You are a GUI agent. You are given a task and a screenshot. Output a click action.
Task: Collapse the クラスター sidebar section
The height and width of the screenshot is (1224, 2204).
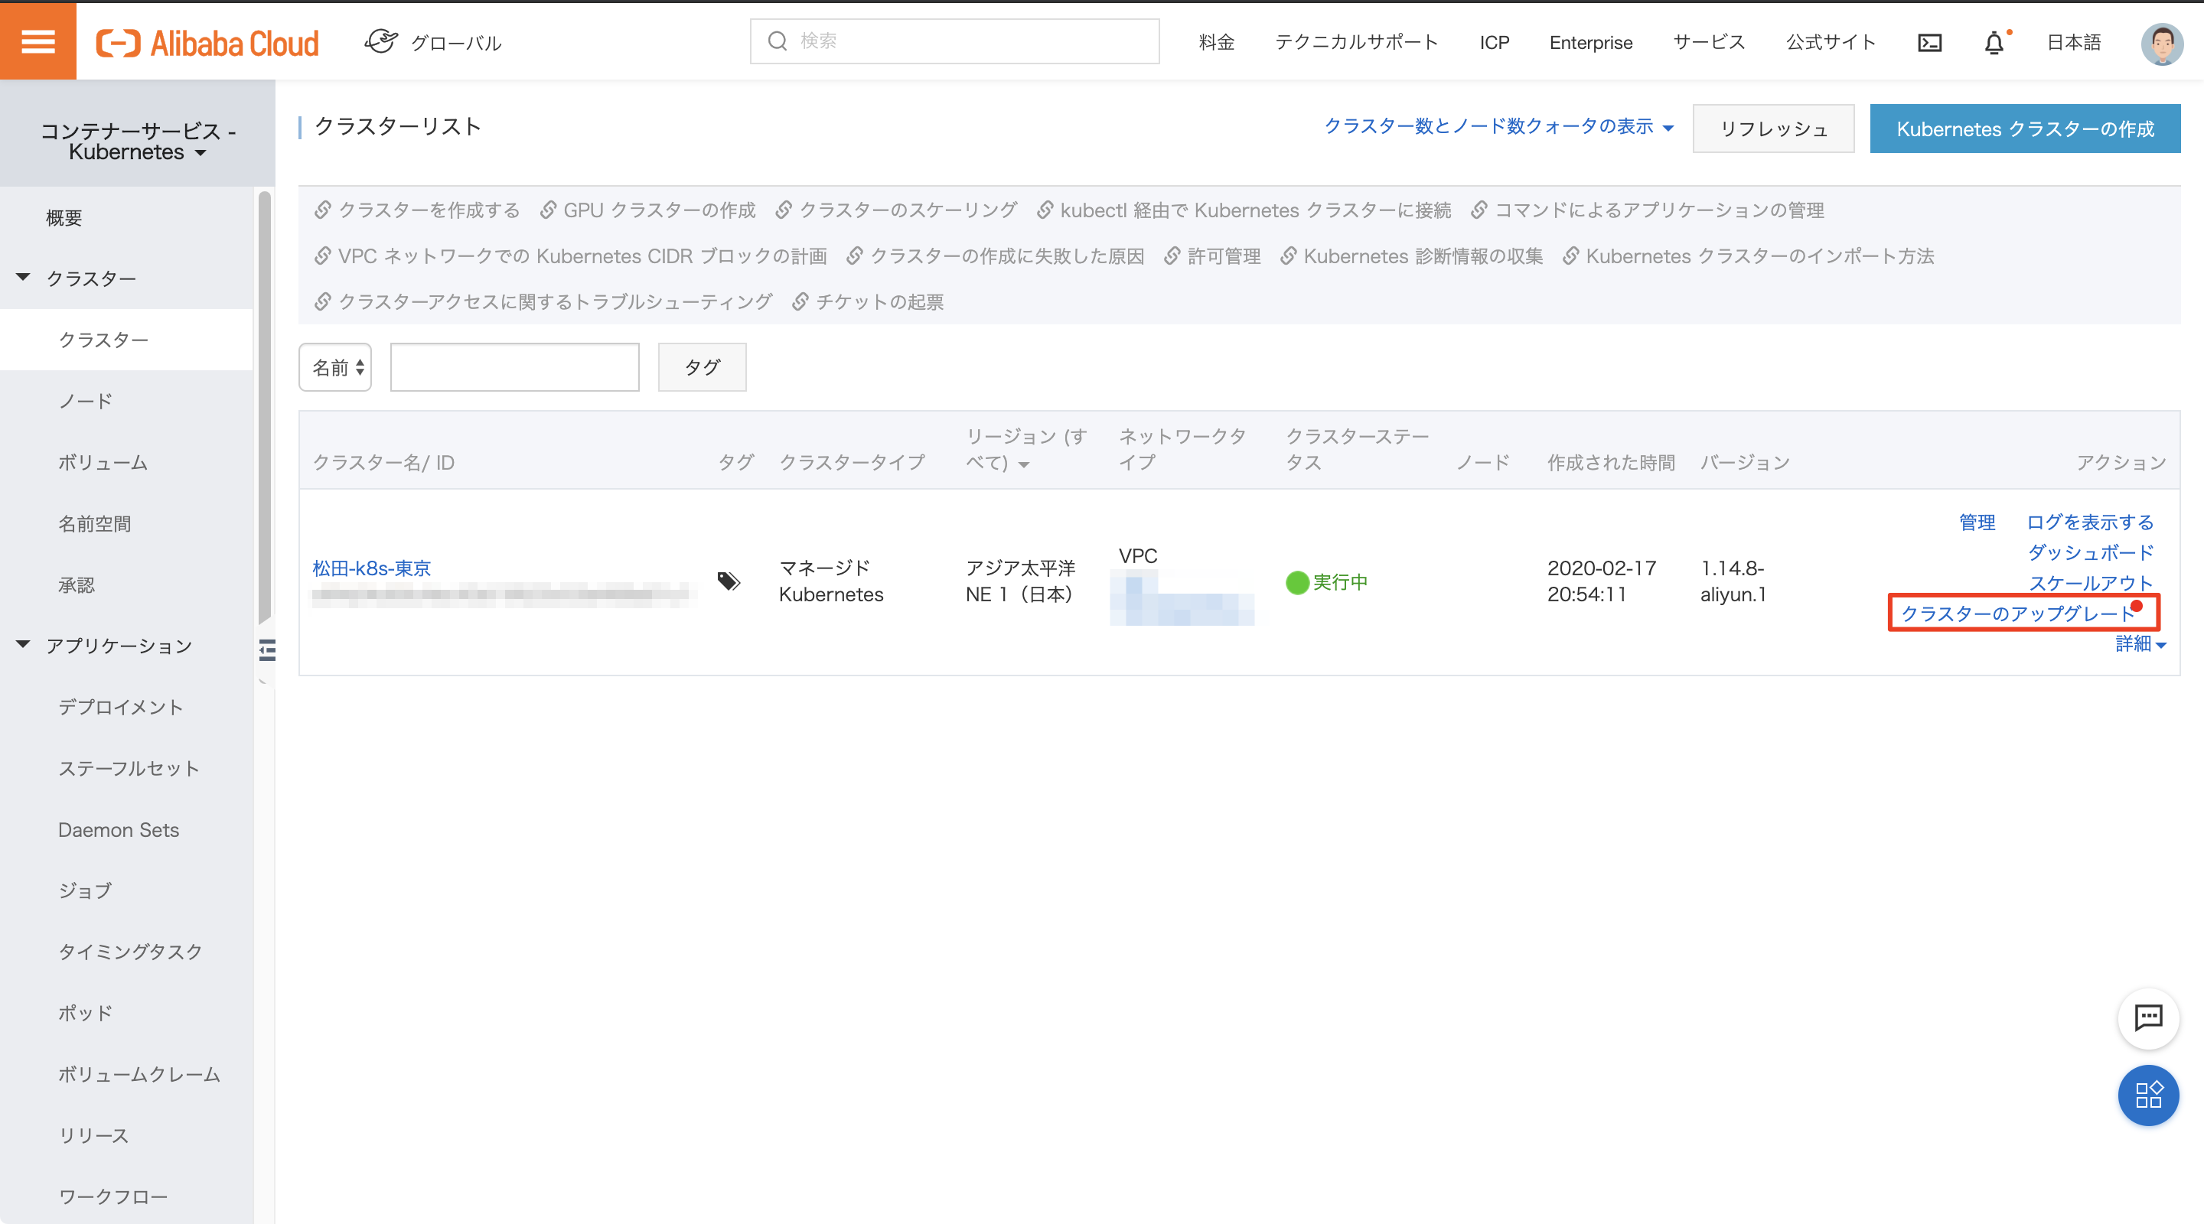coord(23,278)
